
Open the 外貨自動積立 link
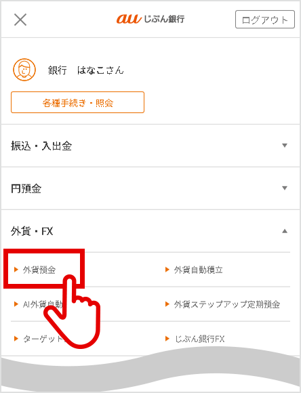[199, 270]
